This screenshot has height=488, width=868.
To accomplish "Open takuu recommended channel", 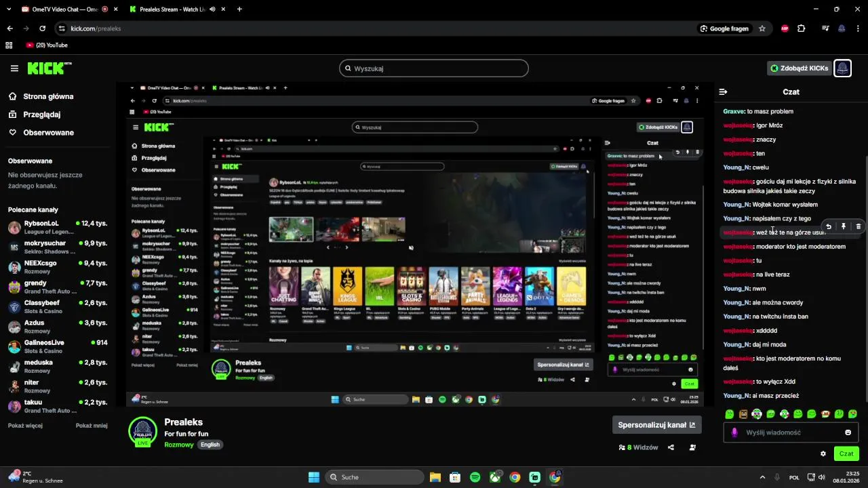I will tap(58, 407).
